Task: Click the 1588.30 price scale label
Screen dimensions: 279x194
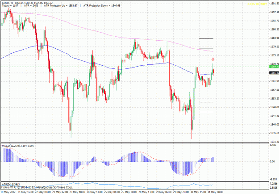Action: pyautogui.click(x=275, y=30)
